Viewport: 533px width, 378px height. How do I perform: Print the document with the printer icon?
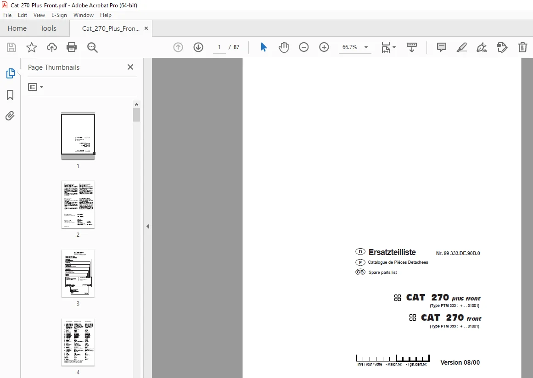[x=72, y=47]
